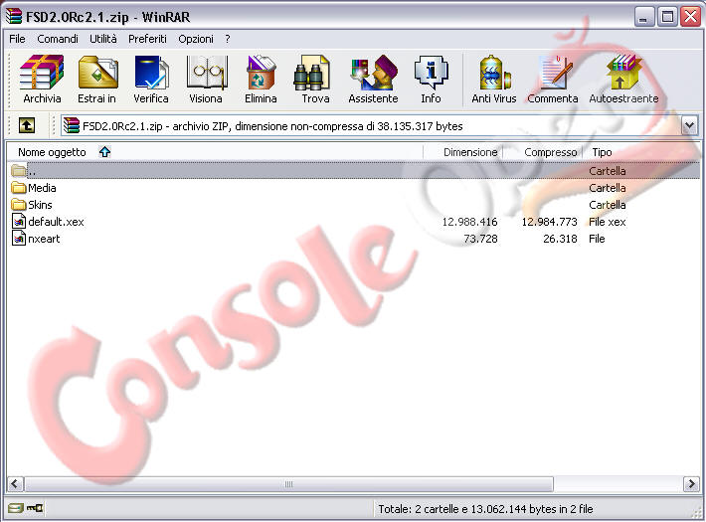Select the default.xex file
706x522 pixels.
[x=56, y=222]
